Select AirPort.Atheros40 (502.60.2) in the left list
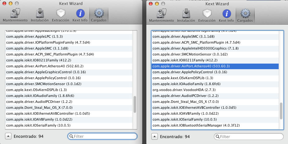 tap(69, 66)
